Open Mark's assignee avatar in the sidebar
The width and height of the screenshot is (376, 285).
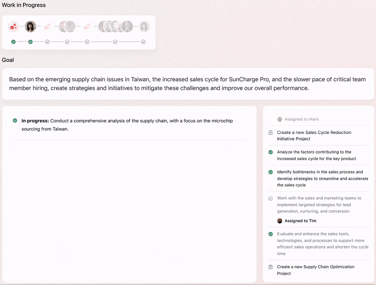[280, 119]
